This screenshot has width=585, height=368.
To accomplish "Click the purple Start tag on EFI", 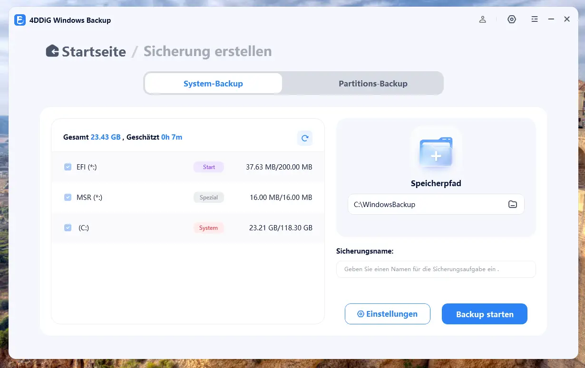I will tap(209, 167).
